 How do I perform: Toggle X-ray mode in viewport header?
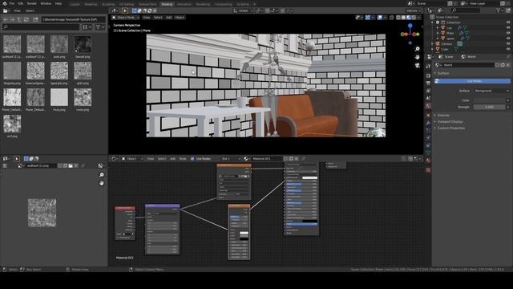point(392,18)
